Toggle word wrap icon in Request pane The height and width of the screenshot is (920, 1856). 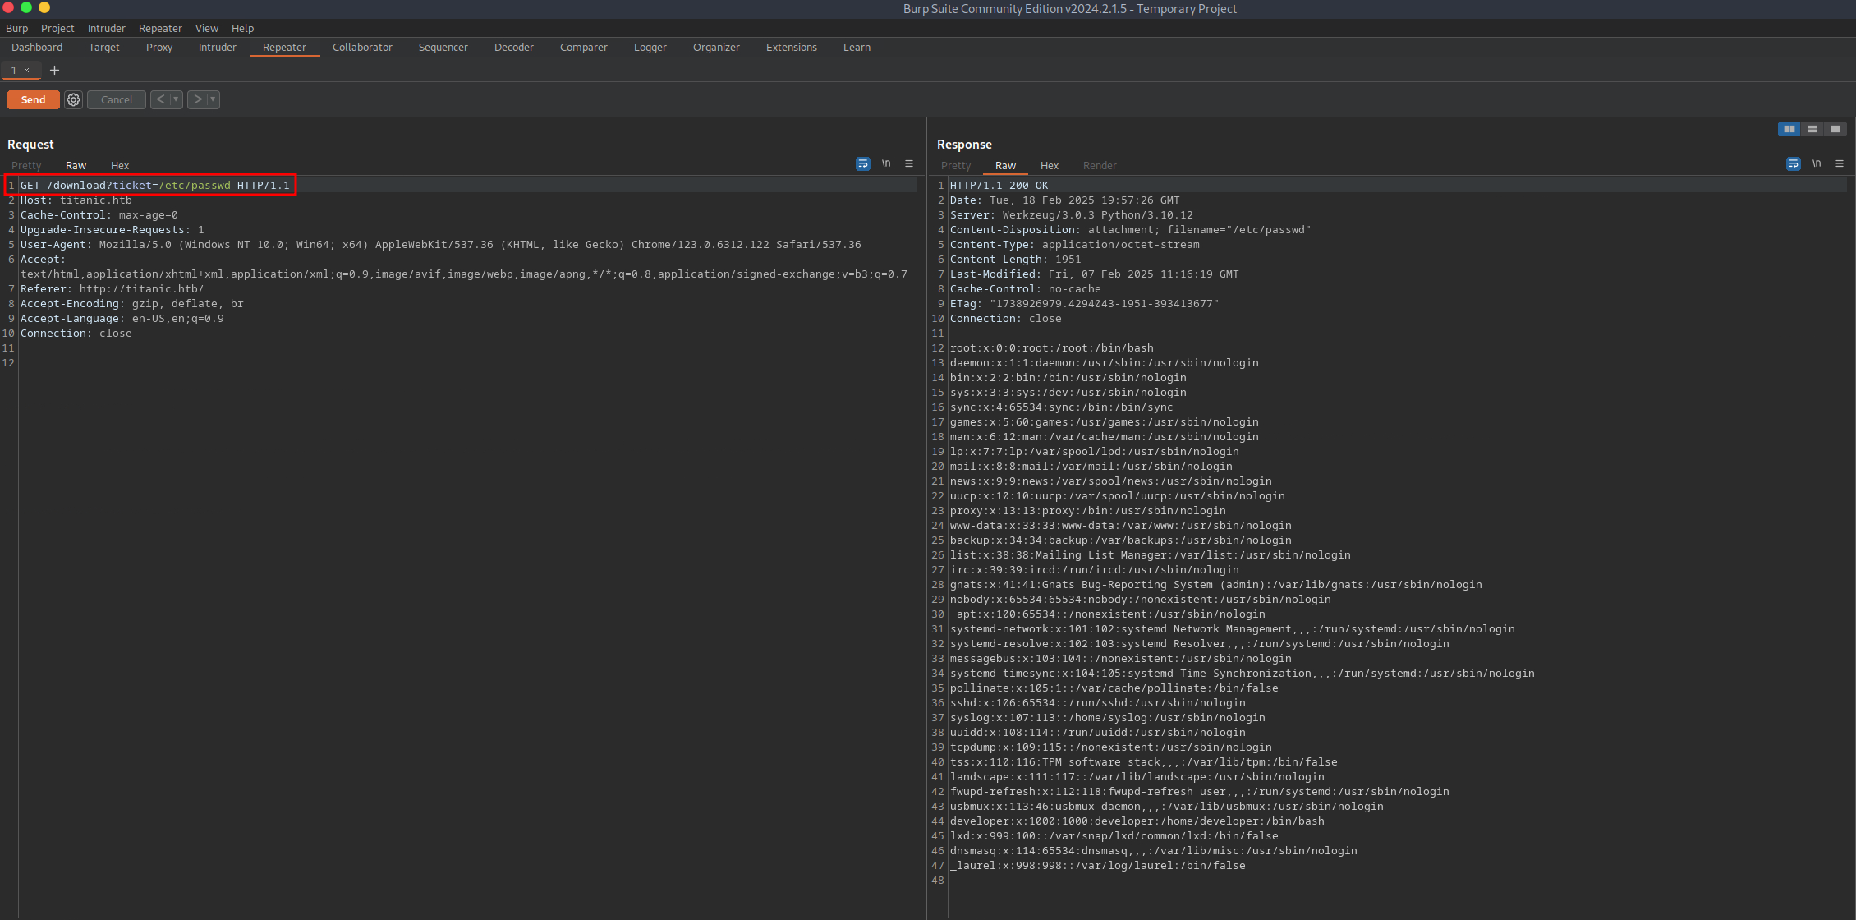tap(862, 164)
